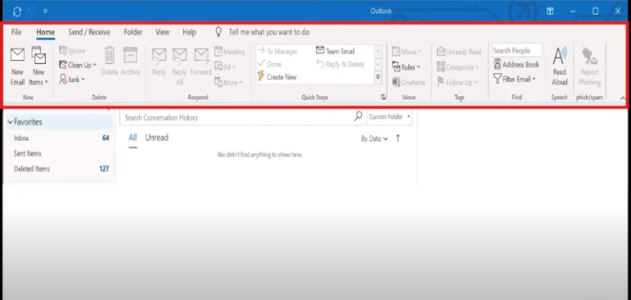The height and width of the screenshot is (300, 631).
Task: Select the Reply & Delete quick step
Action: click(340, 64)
